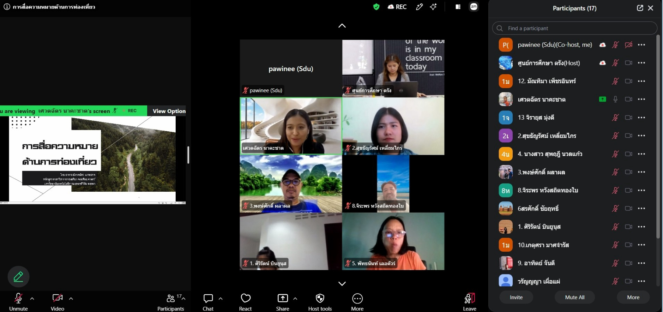Screen dimensions: 663x312
Task: Change the gallery view layout icon
Action: point(458,7)
